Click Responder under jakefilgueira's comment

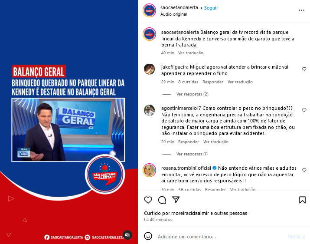213,82
